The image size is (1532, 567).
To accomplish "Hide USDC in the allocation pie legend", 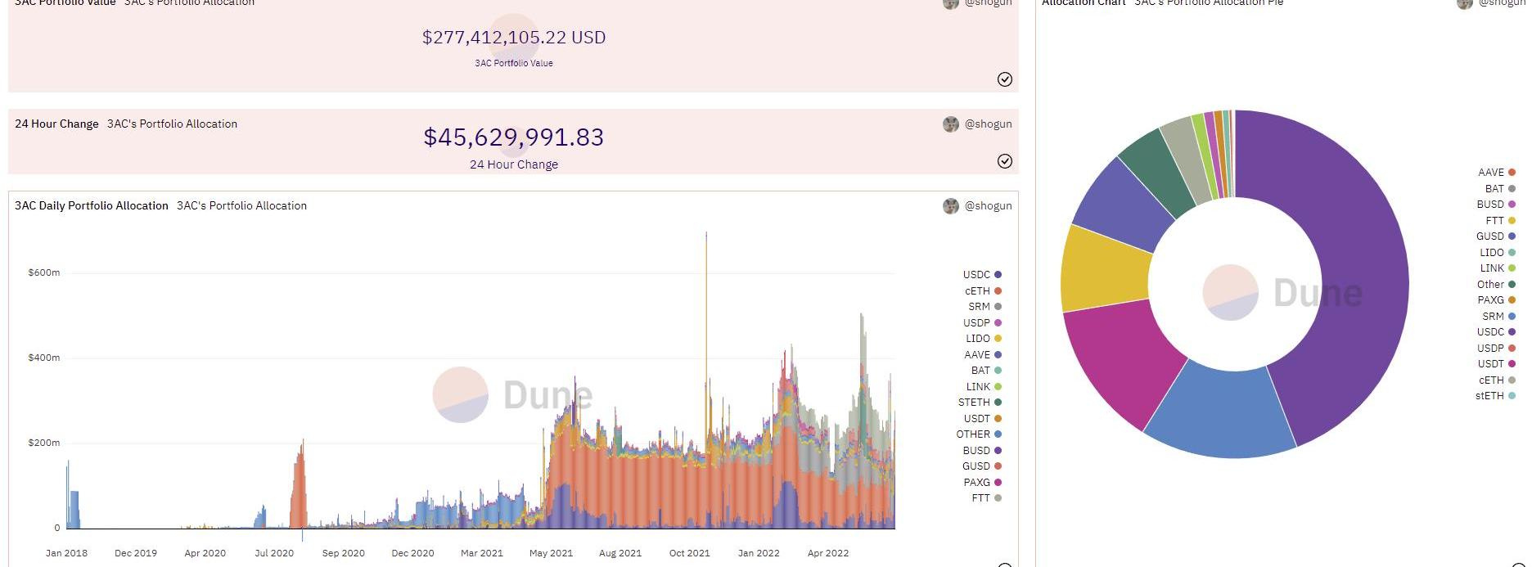I will (1496, 332).
